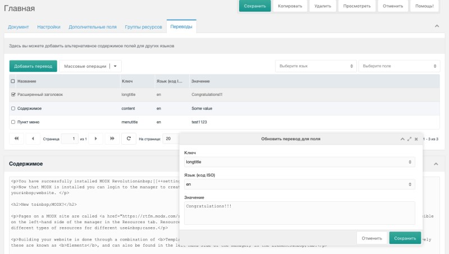
Task: Expand Массовые операции dropdown arrow
Action: pyautogui.click(x=115, y=66)
